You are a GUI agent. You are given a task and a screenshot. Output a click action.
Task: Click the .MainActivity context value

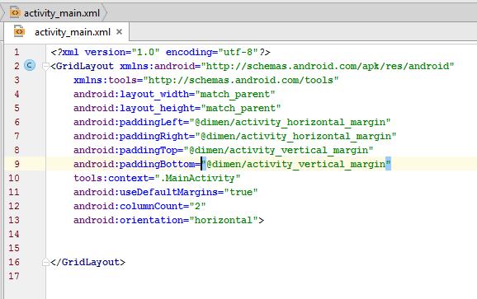point(197,178)
